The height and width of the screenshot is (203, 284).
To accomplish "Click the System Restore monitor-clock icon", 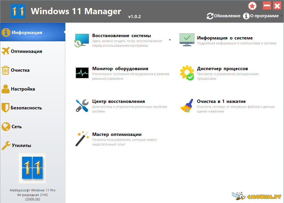I will coord(82,40).
